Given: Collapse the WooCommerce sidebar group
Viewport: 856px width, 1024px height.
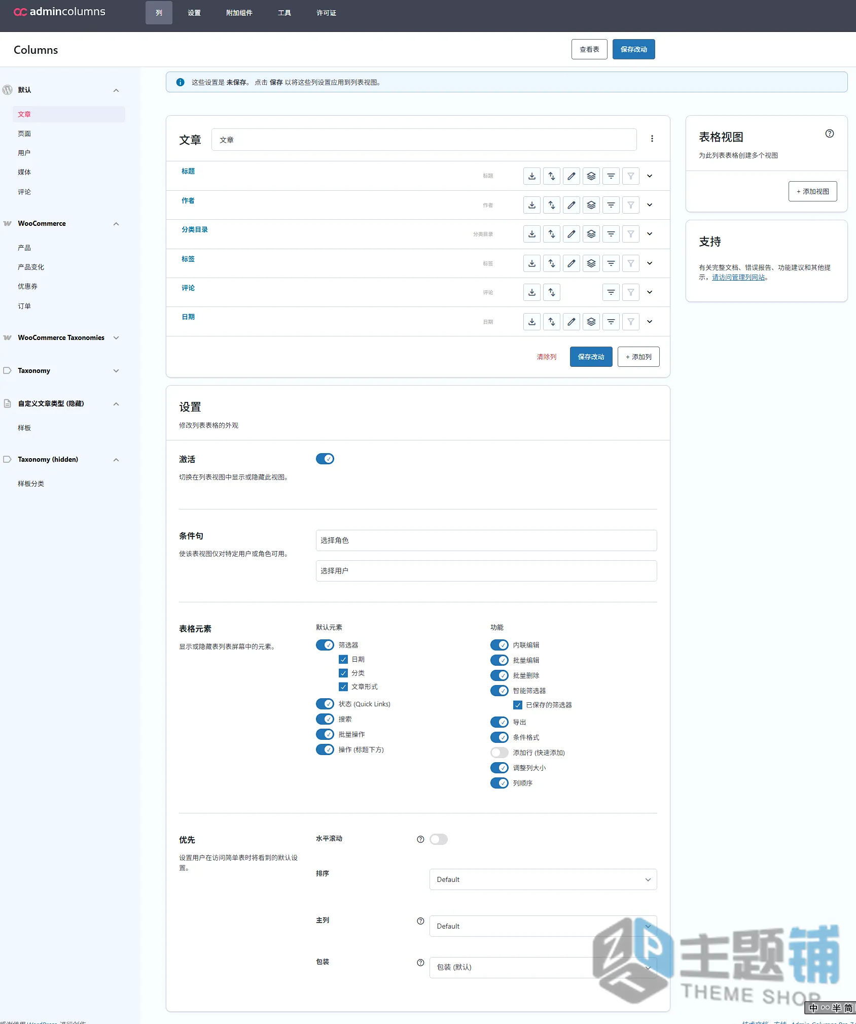Looking at the screenshot, I should coord(116,224).
